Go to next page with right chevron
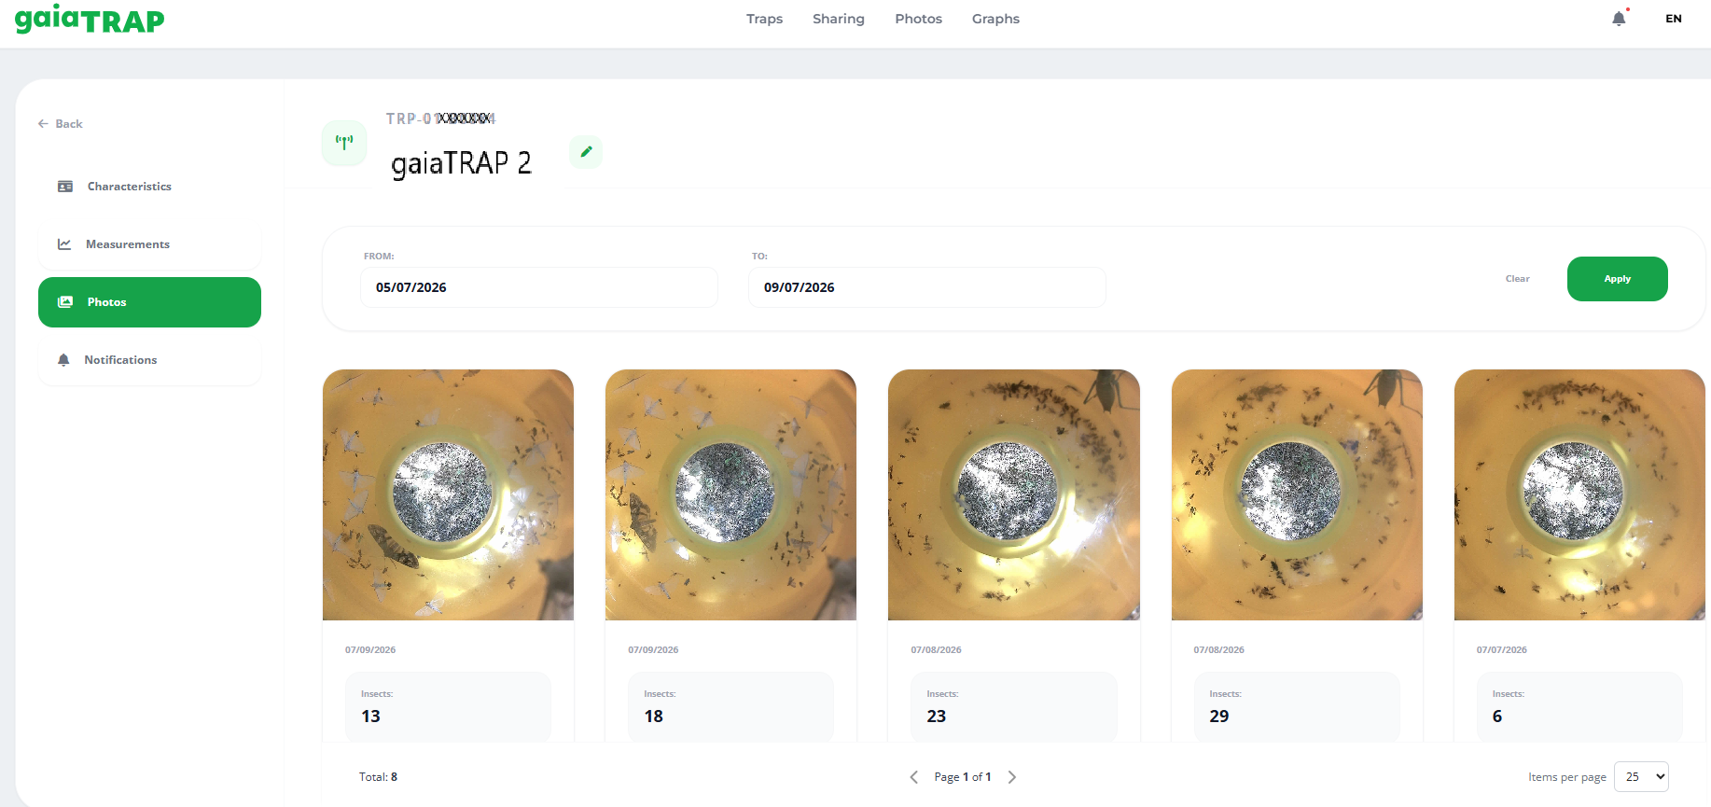 [x=1012, y=777]
